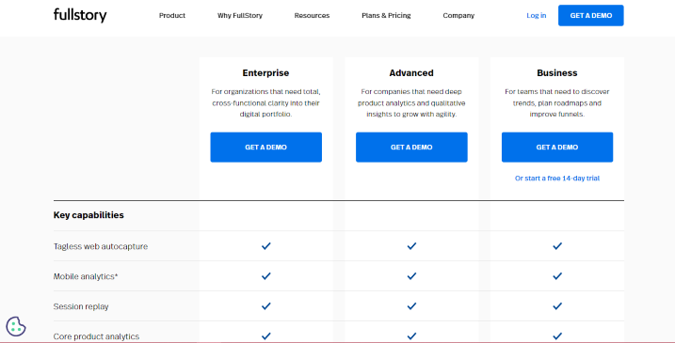Click the Enterprise plan heading
675x343 pixels.
click(x=265, y=73)
